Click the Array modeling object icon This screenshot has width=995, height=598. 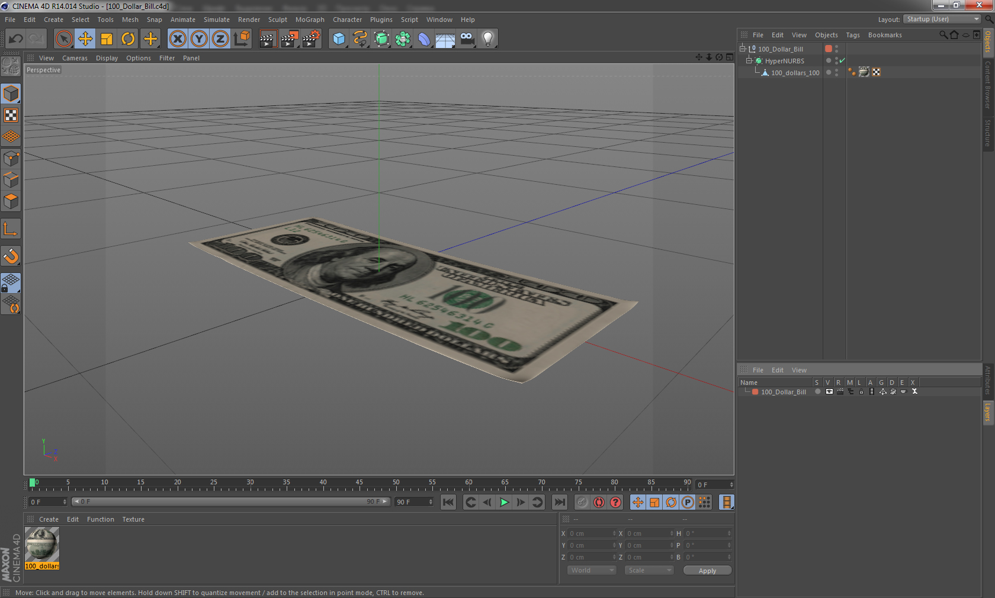[x=403, y=39]
